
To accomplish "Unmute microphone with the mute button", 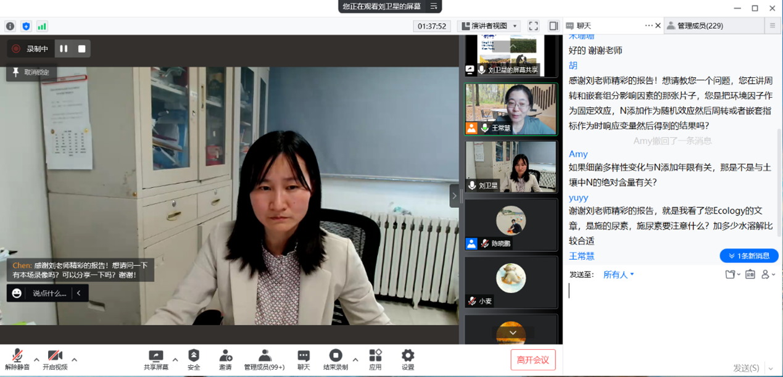I will (x=17, y=359).
